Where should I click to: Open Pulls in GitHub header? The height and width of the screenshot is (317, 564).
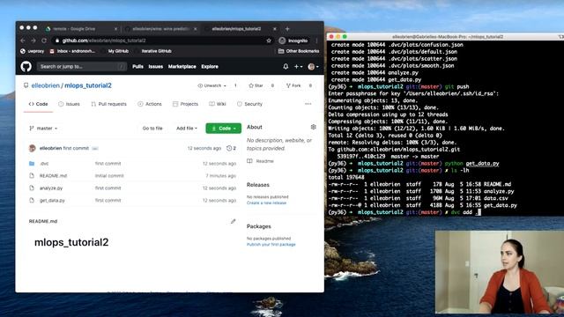[137, 67]
